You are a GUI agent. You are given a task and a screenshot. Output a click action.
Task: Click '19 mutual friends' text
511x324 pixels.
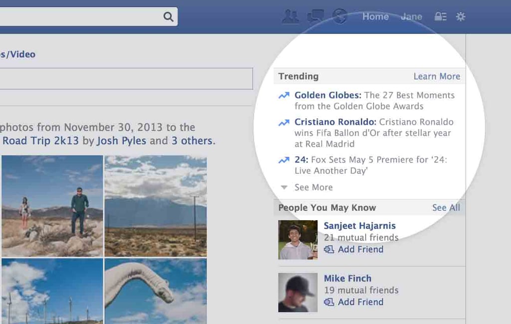[361, 290]
